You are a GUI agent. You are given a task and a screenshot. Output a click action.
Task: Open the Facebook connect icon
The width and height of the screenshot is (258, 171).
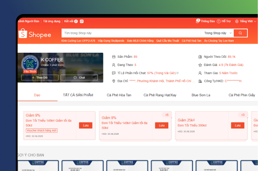(x=76, y=21)
